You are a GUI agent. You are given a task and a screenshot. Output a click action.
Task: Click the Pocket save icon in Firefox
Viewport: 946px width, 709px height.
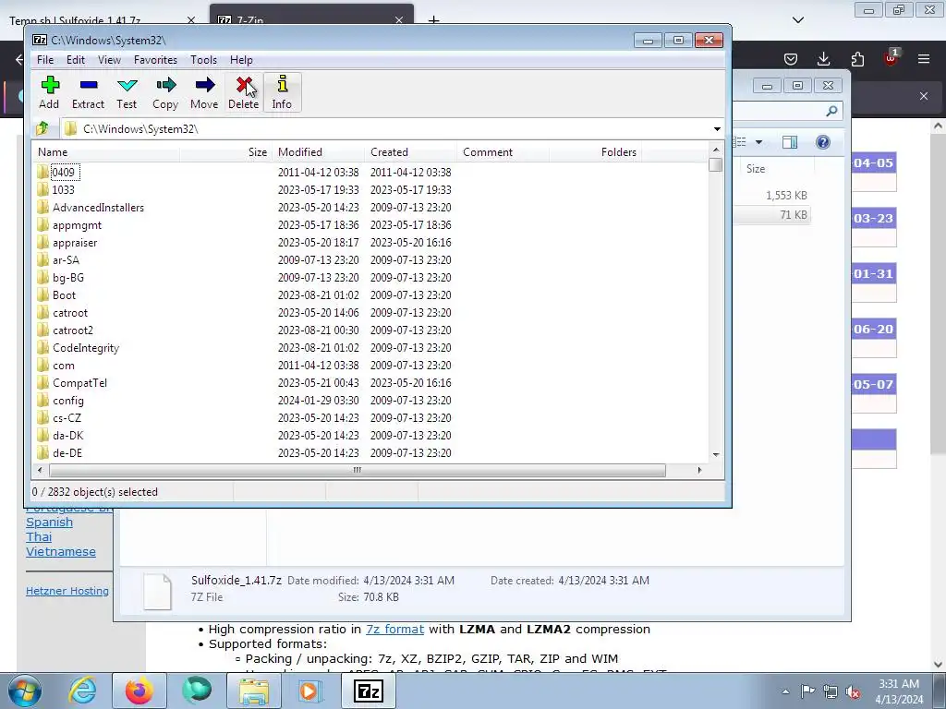coord(791,58)
